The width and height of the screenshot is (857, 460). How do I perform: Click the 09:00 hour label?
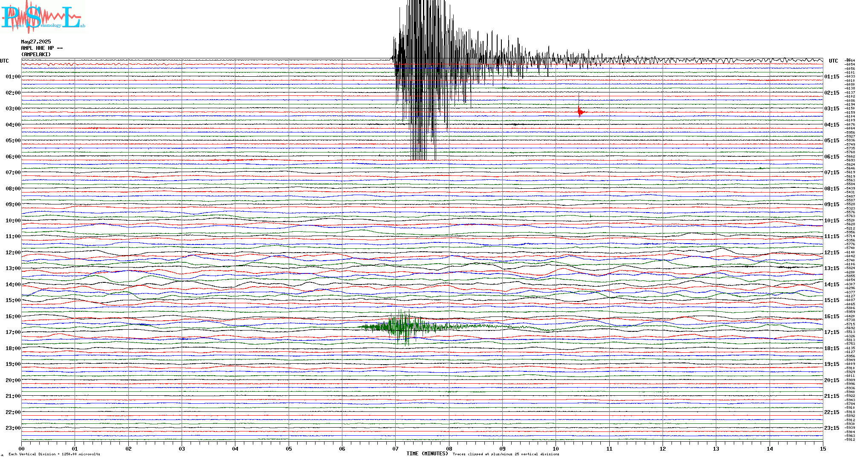13,204
